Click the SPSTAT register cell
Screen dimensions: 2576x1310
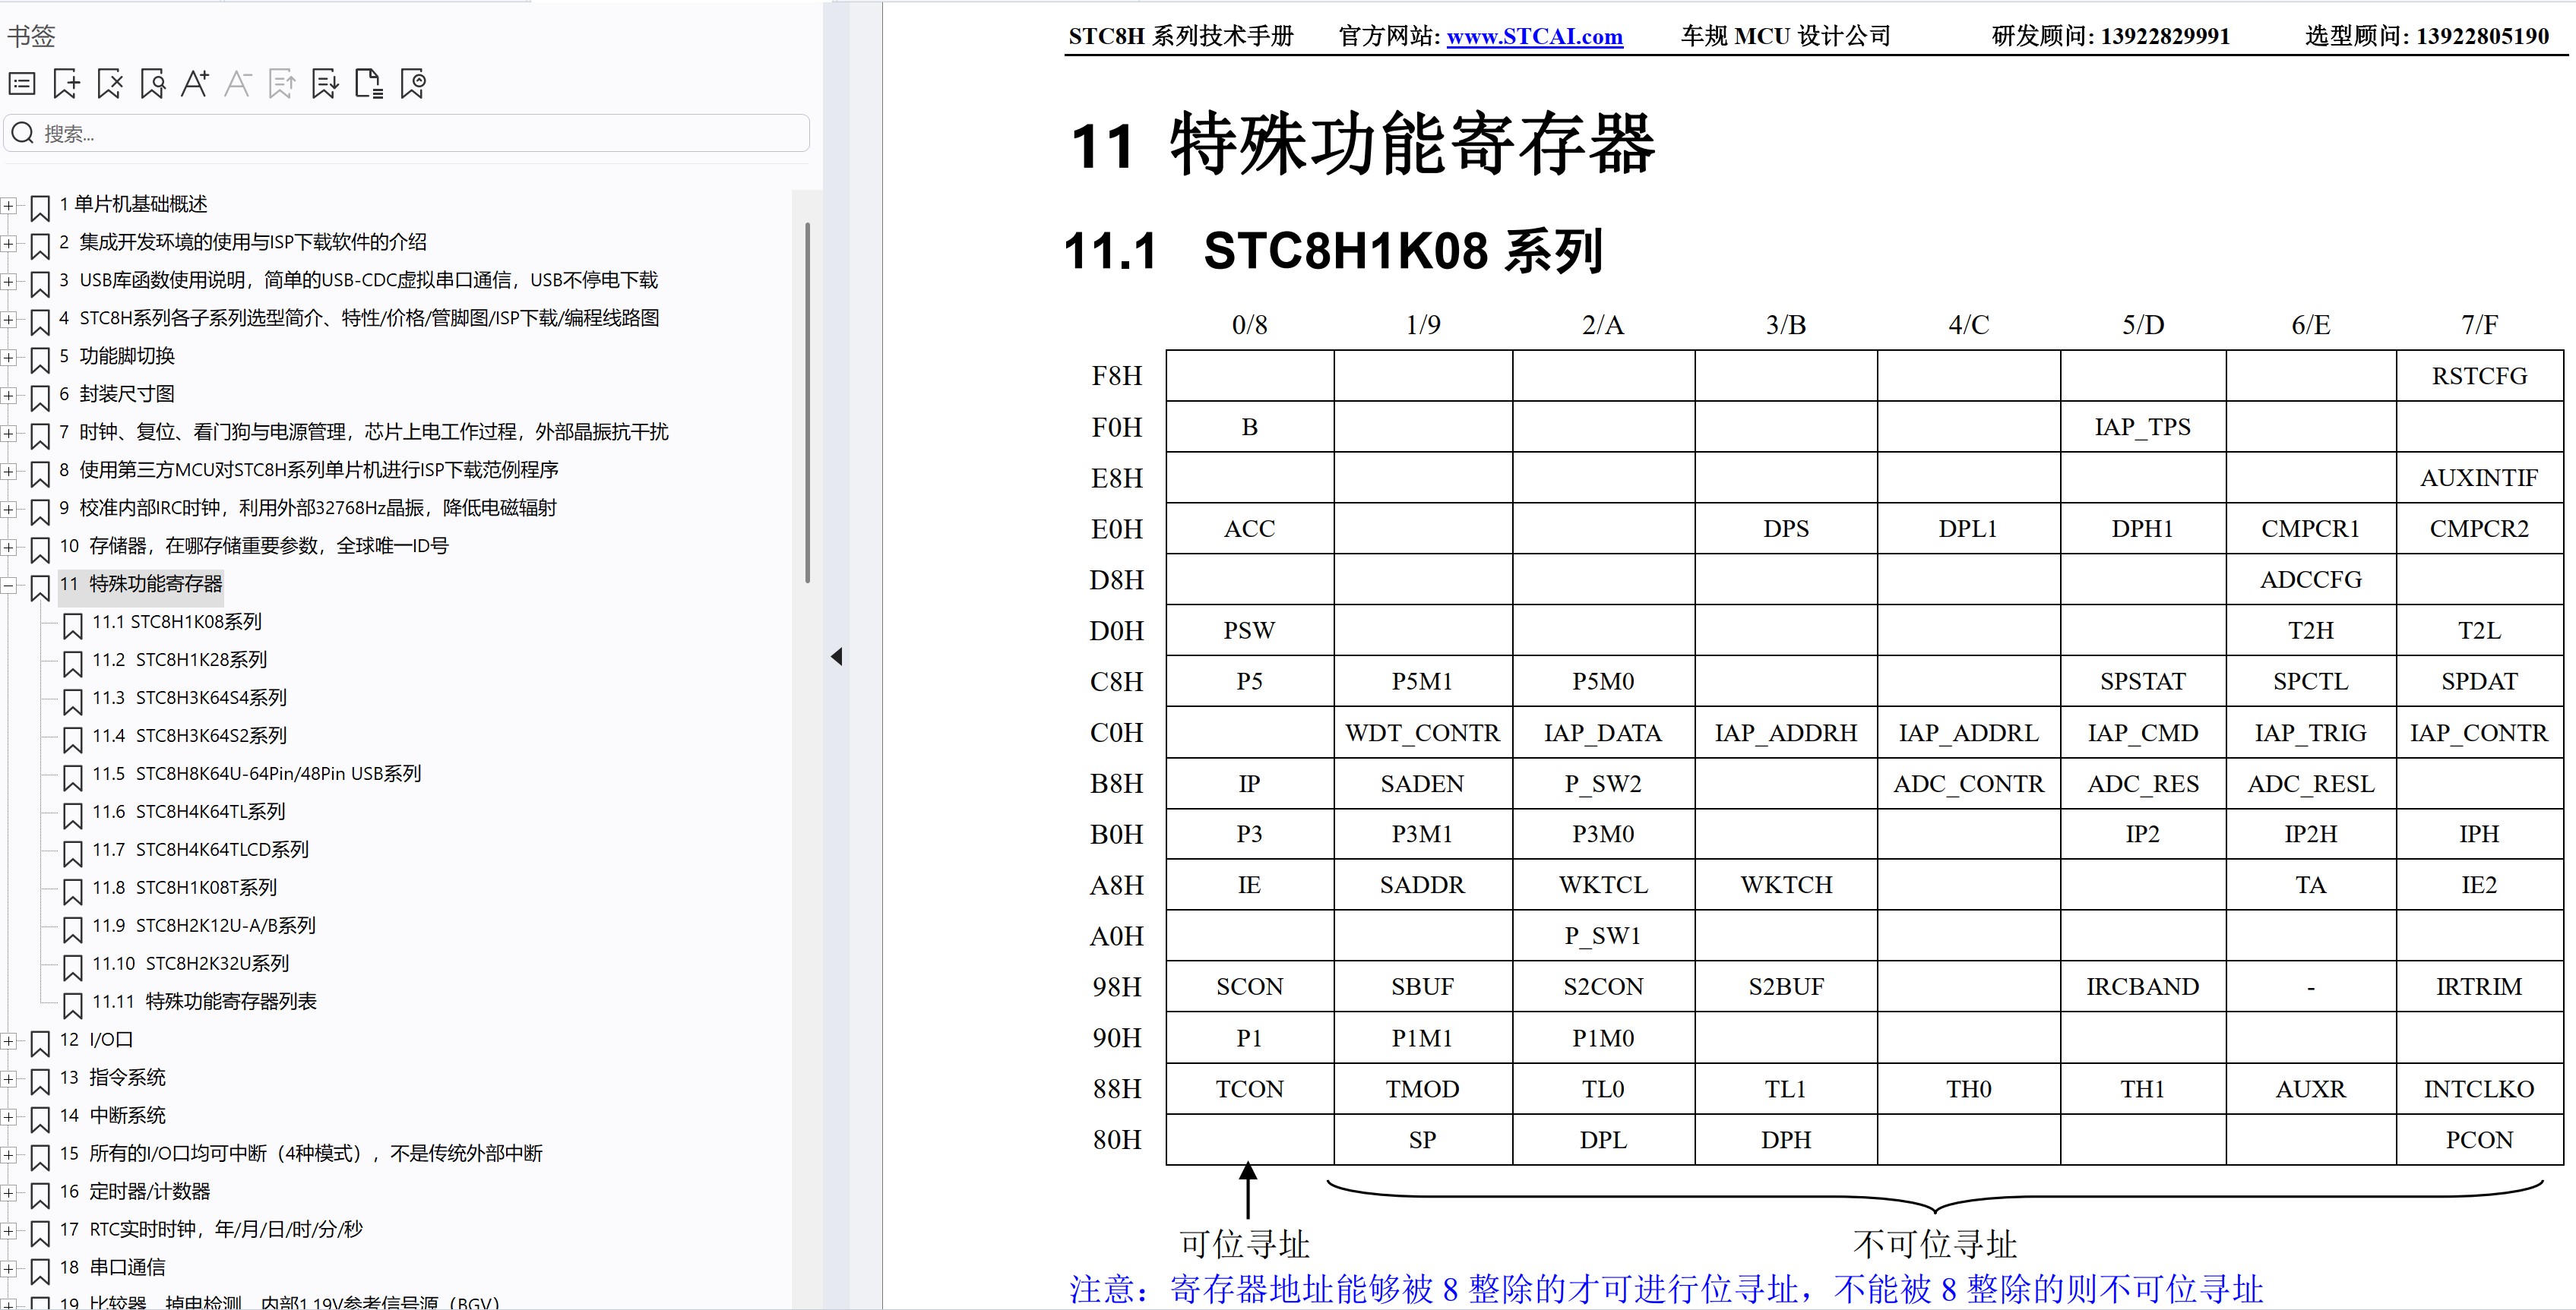pyautogui.click(x=2142, y=681)
